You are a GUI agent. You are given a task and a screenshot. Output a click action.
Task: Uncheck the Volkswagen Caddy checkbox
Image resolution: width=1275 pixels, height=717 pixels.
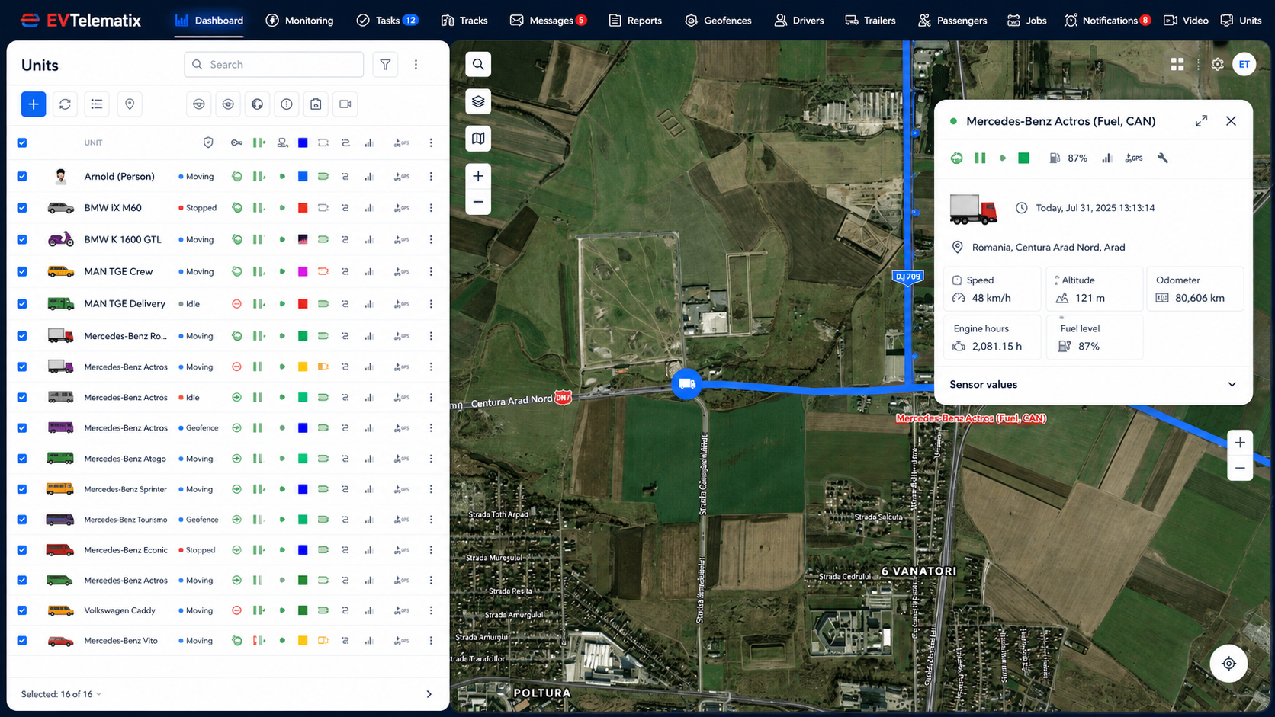22,610
